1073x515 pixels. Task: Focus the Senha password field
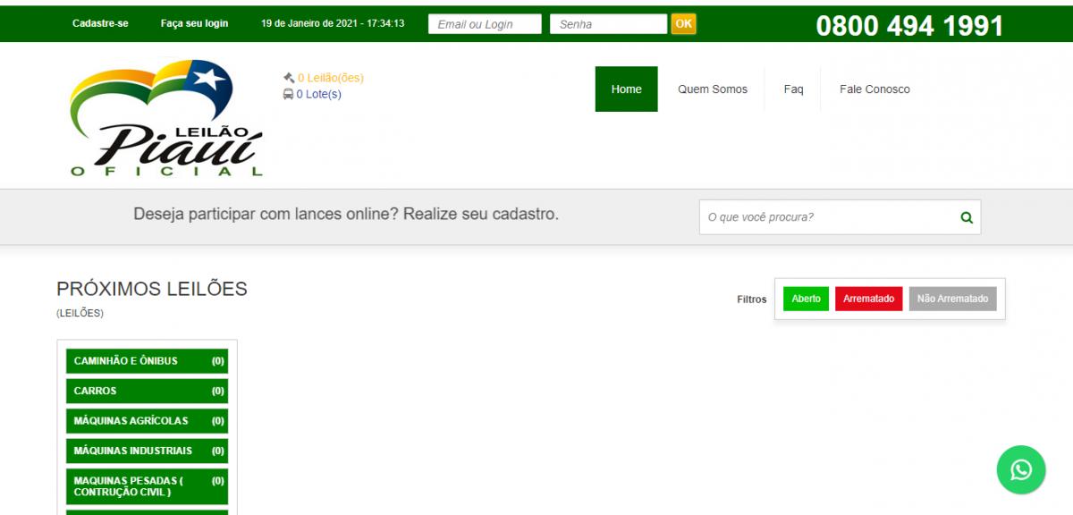[x=608, y=24]
